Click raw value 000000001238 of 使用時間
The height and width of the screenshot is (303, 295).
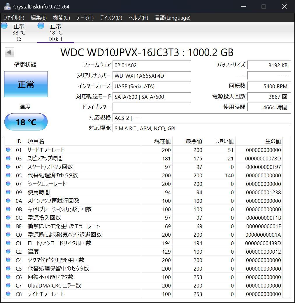(264, 192)
